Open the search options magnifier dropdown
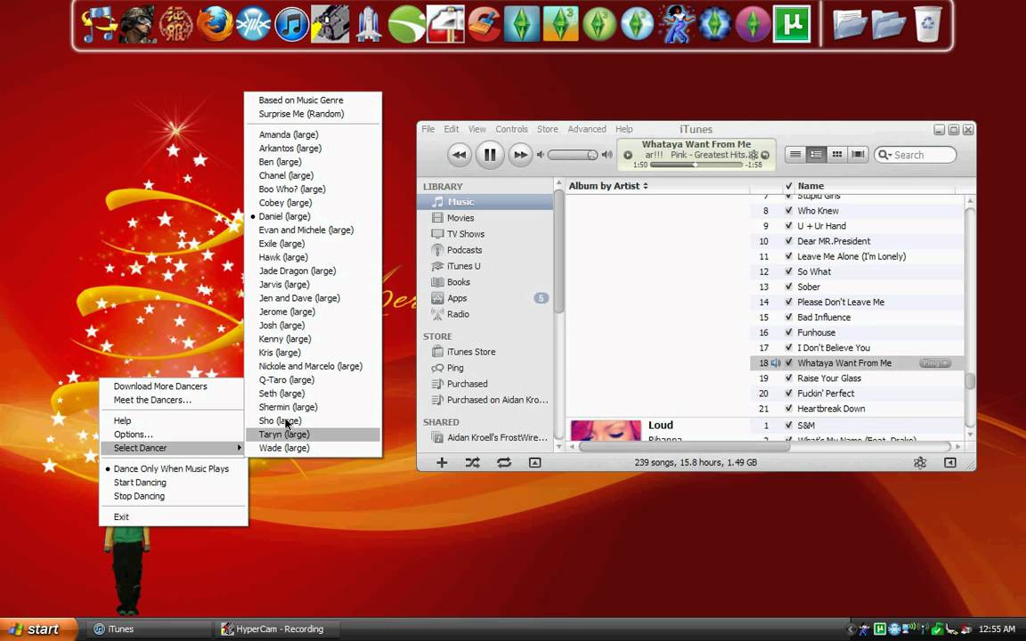Screen dimensions: 1026x641 coord(885,155)
